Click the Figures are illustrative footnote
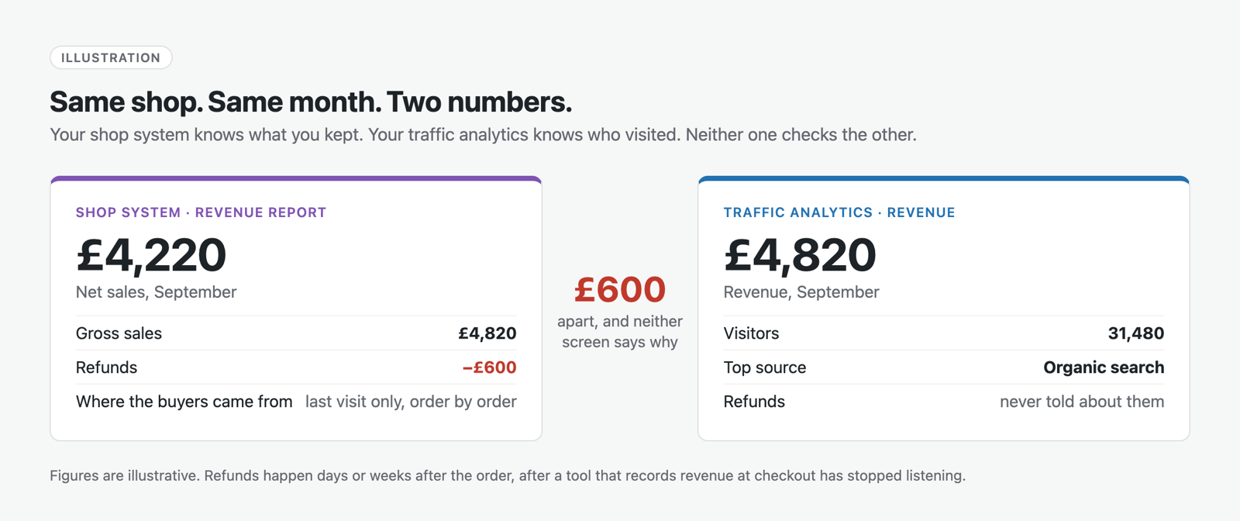1240x521 pixels. (x=508, y=476)
